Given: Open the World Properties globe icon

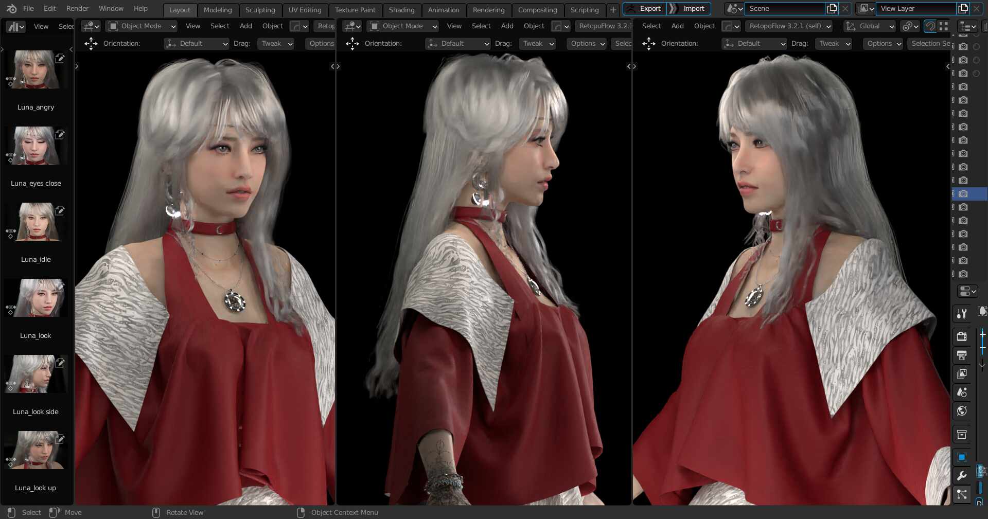Looking at the screenshot, I should coord(962,410).
